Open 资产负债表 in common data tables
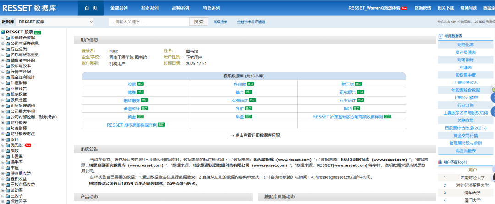The width and height of the screenshot is (495, 204). pyautogui.click(x=465, y=52)
